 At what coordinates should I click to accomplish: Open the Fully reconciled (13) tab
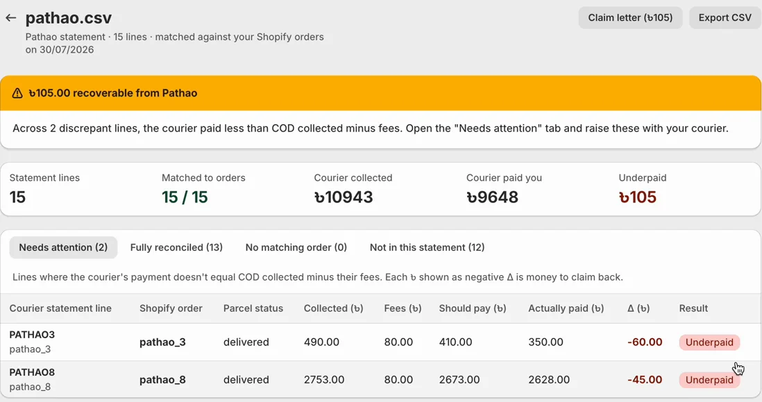[176, 247]
